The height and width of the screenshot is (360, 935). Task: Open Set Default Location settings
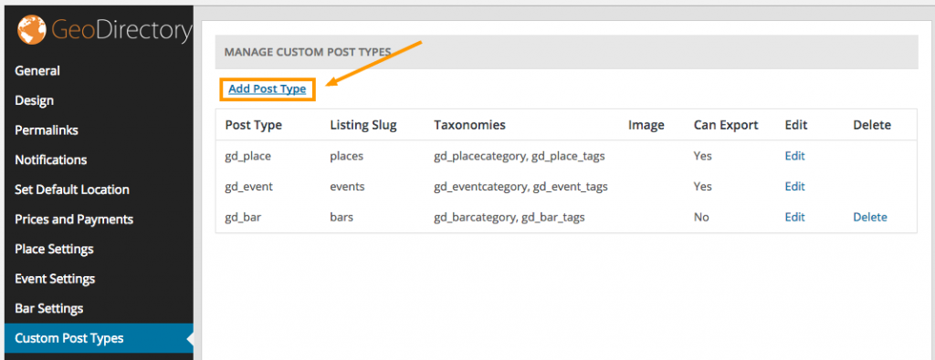coord(72,190)
